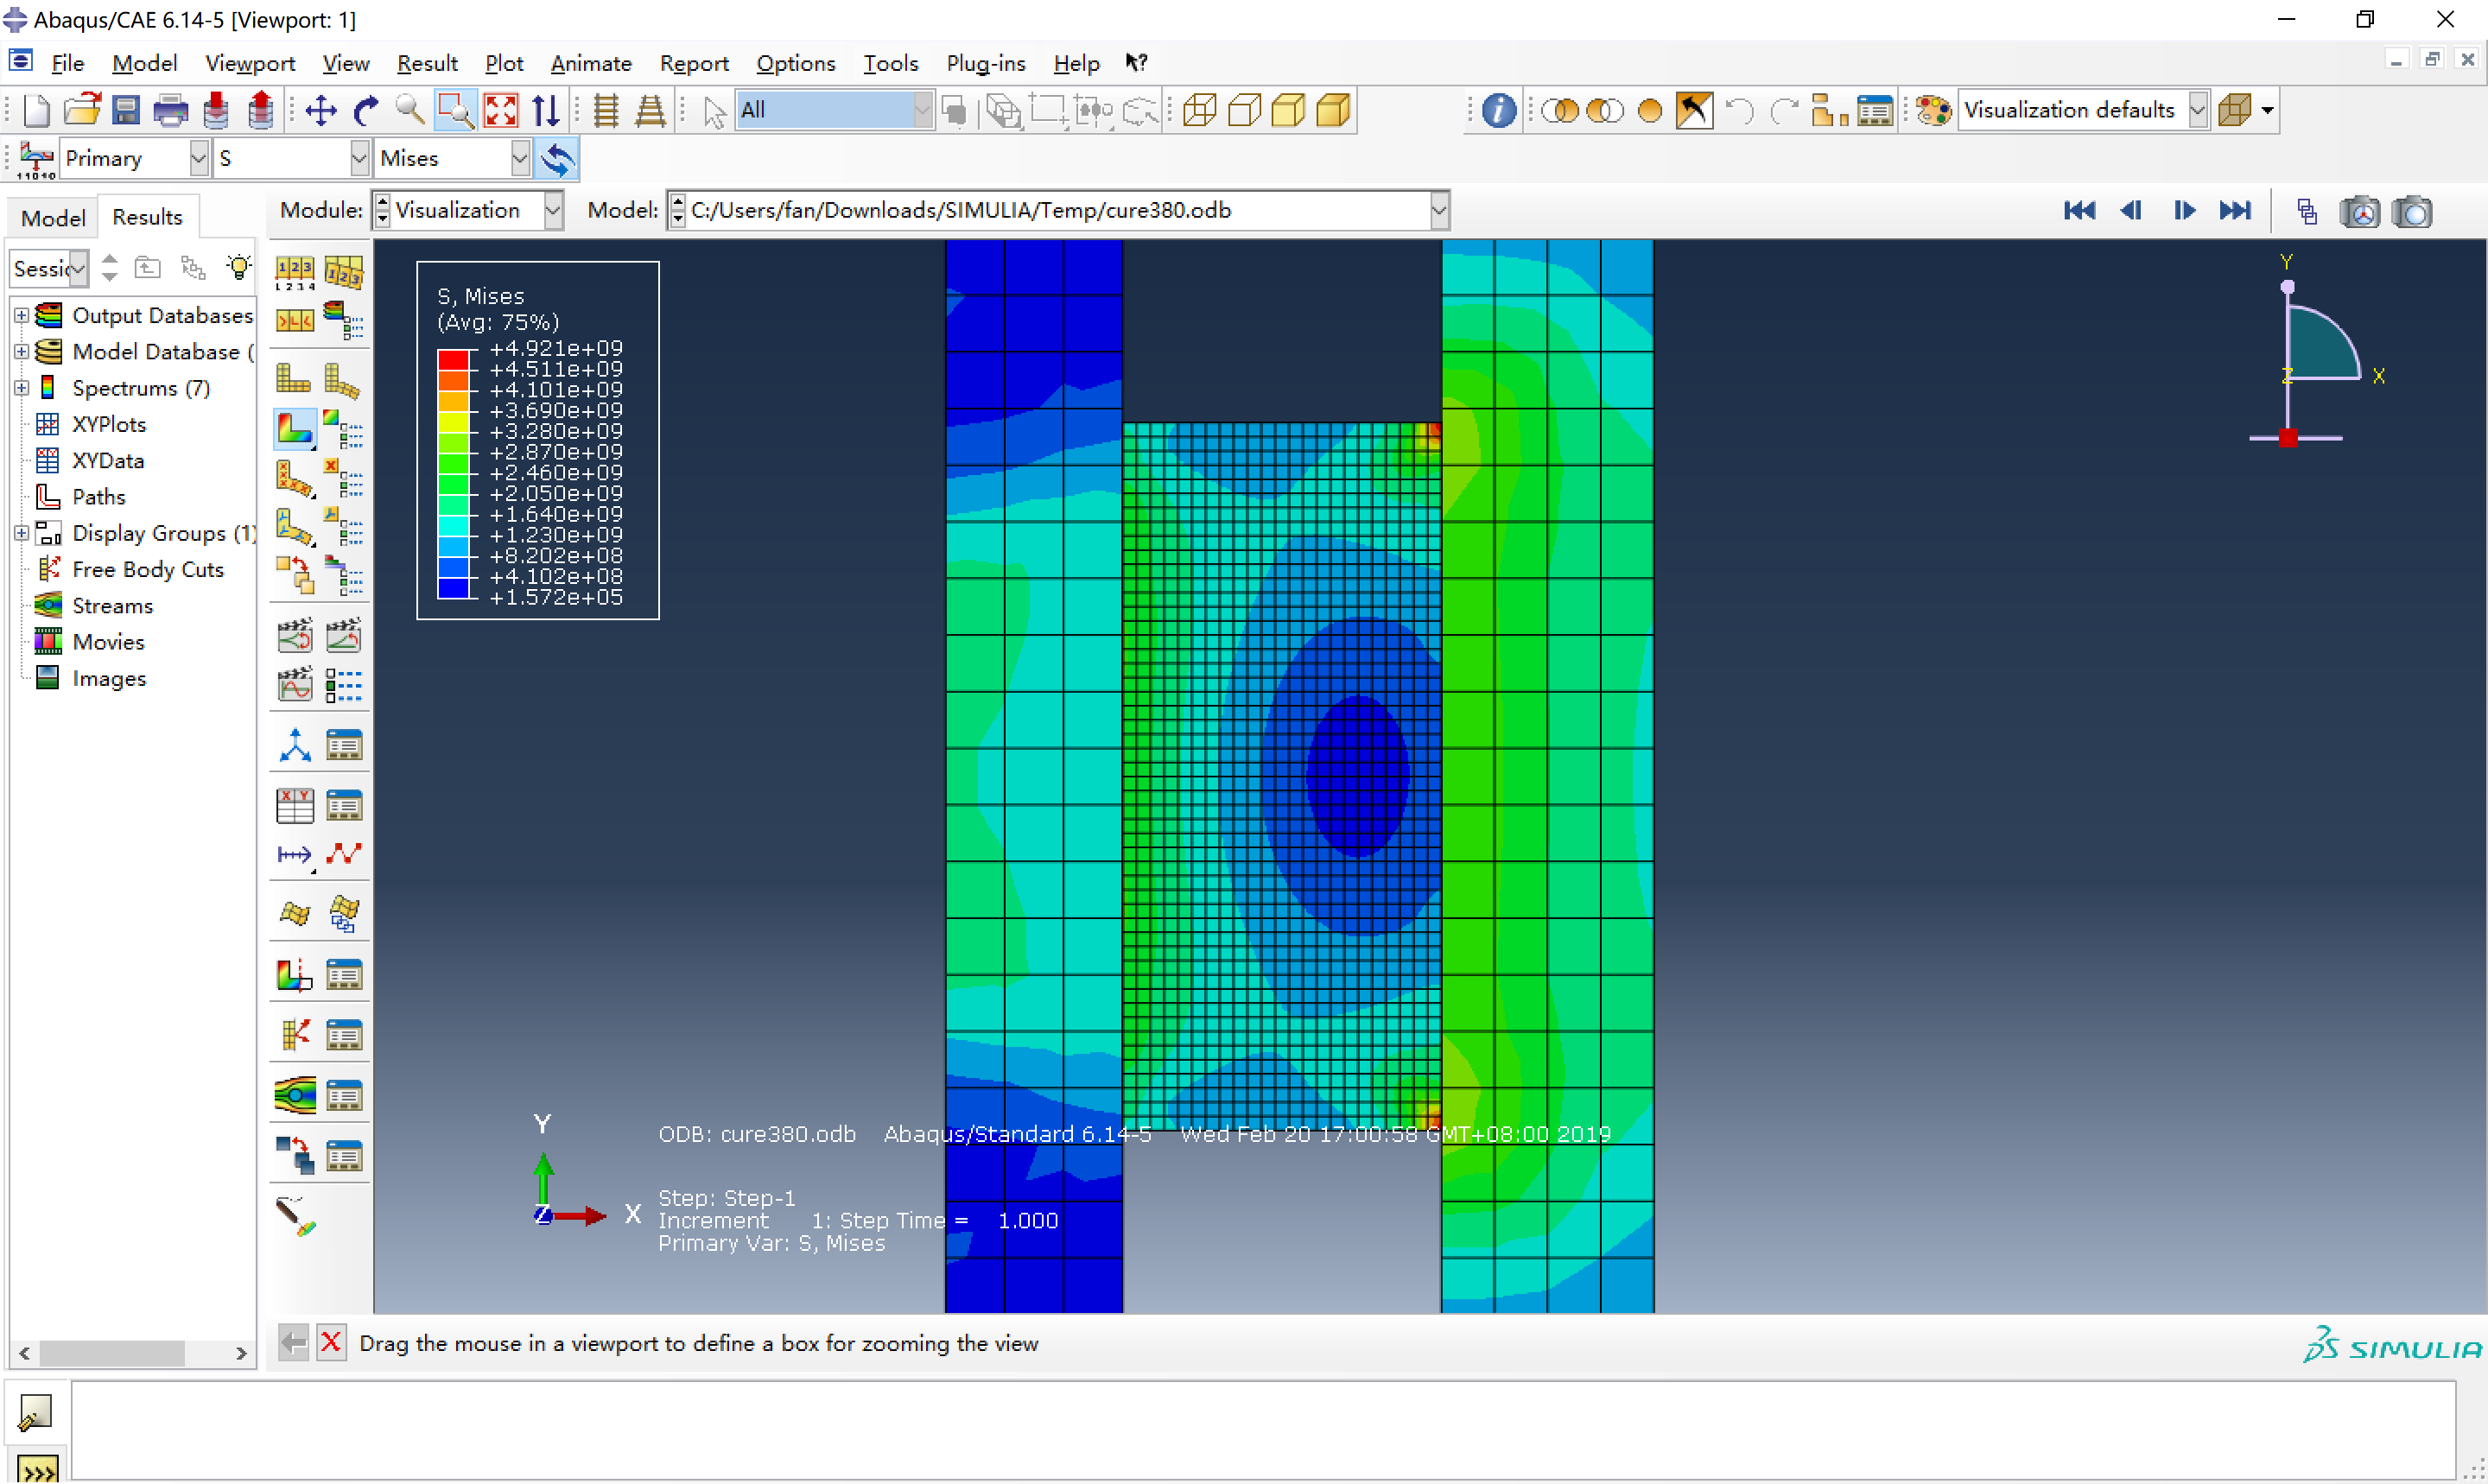
Task: Click the Paths item in results tree
Action: pos(98,497)
